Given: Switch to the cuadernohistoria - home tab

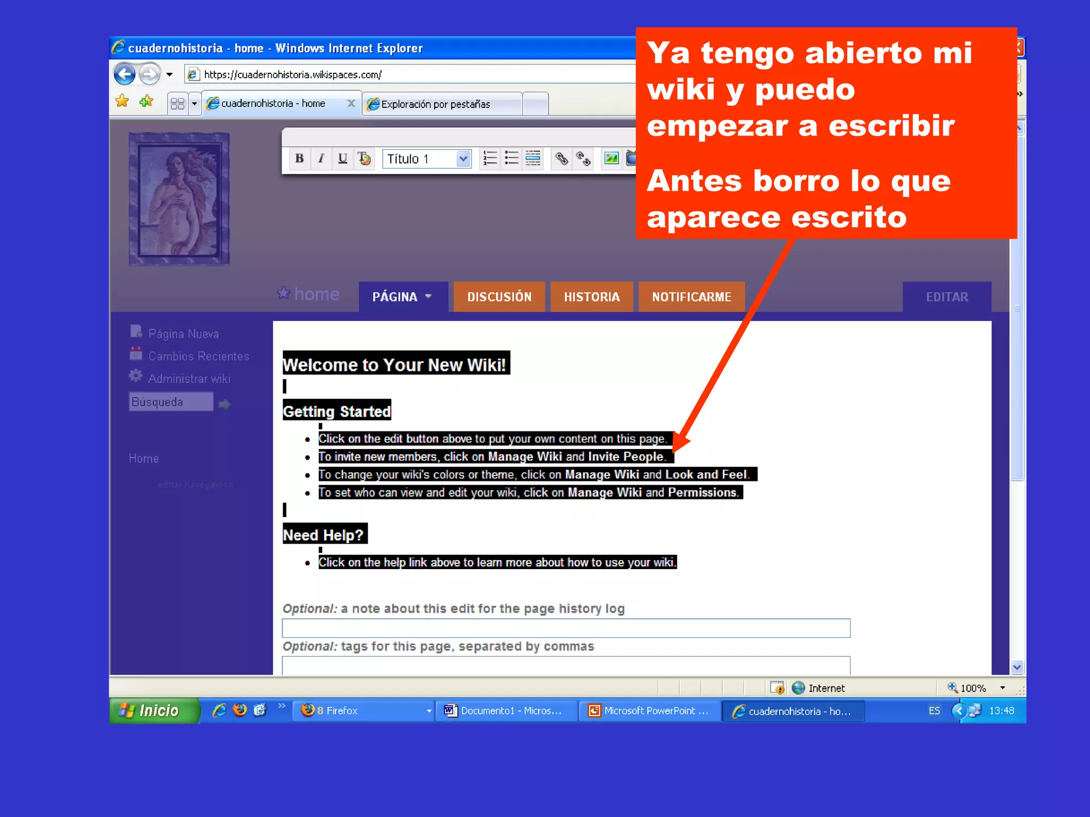Looking at the screenshot, I should pos(273,103).
